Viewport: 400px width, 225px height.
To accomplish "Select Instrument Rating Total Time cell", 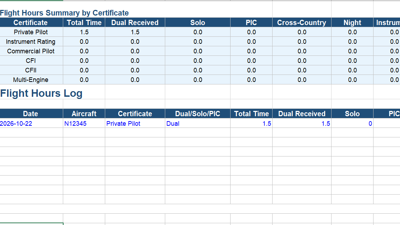I will 84,42.
